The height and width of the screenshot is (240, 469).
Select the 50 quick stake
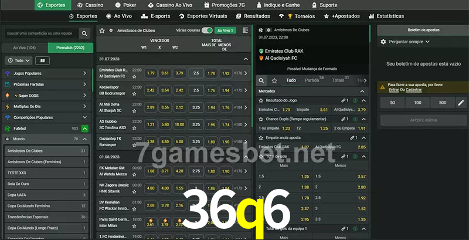[x=392, y=103]
